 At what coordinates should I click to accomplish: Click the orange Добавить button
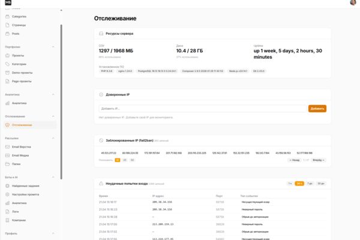coord(317,109)
